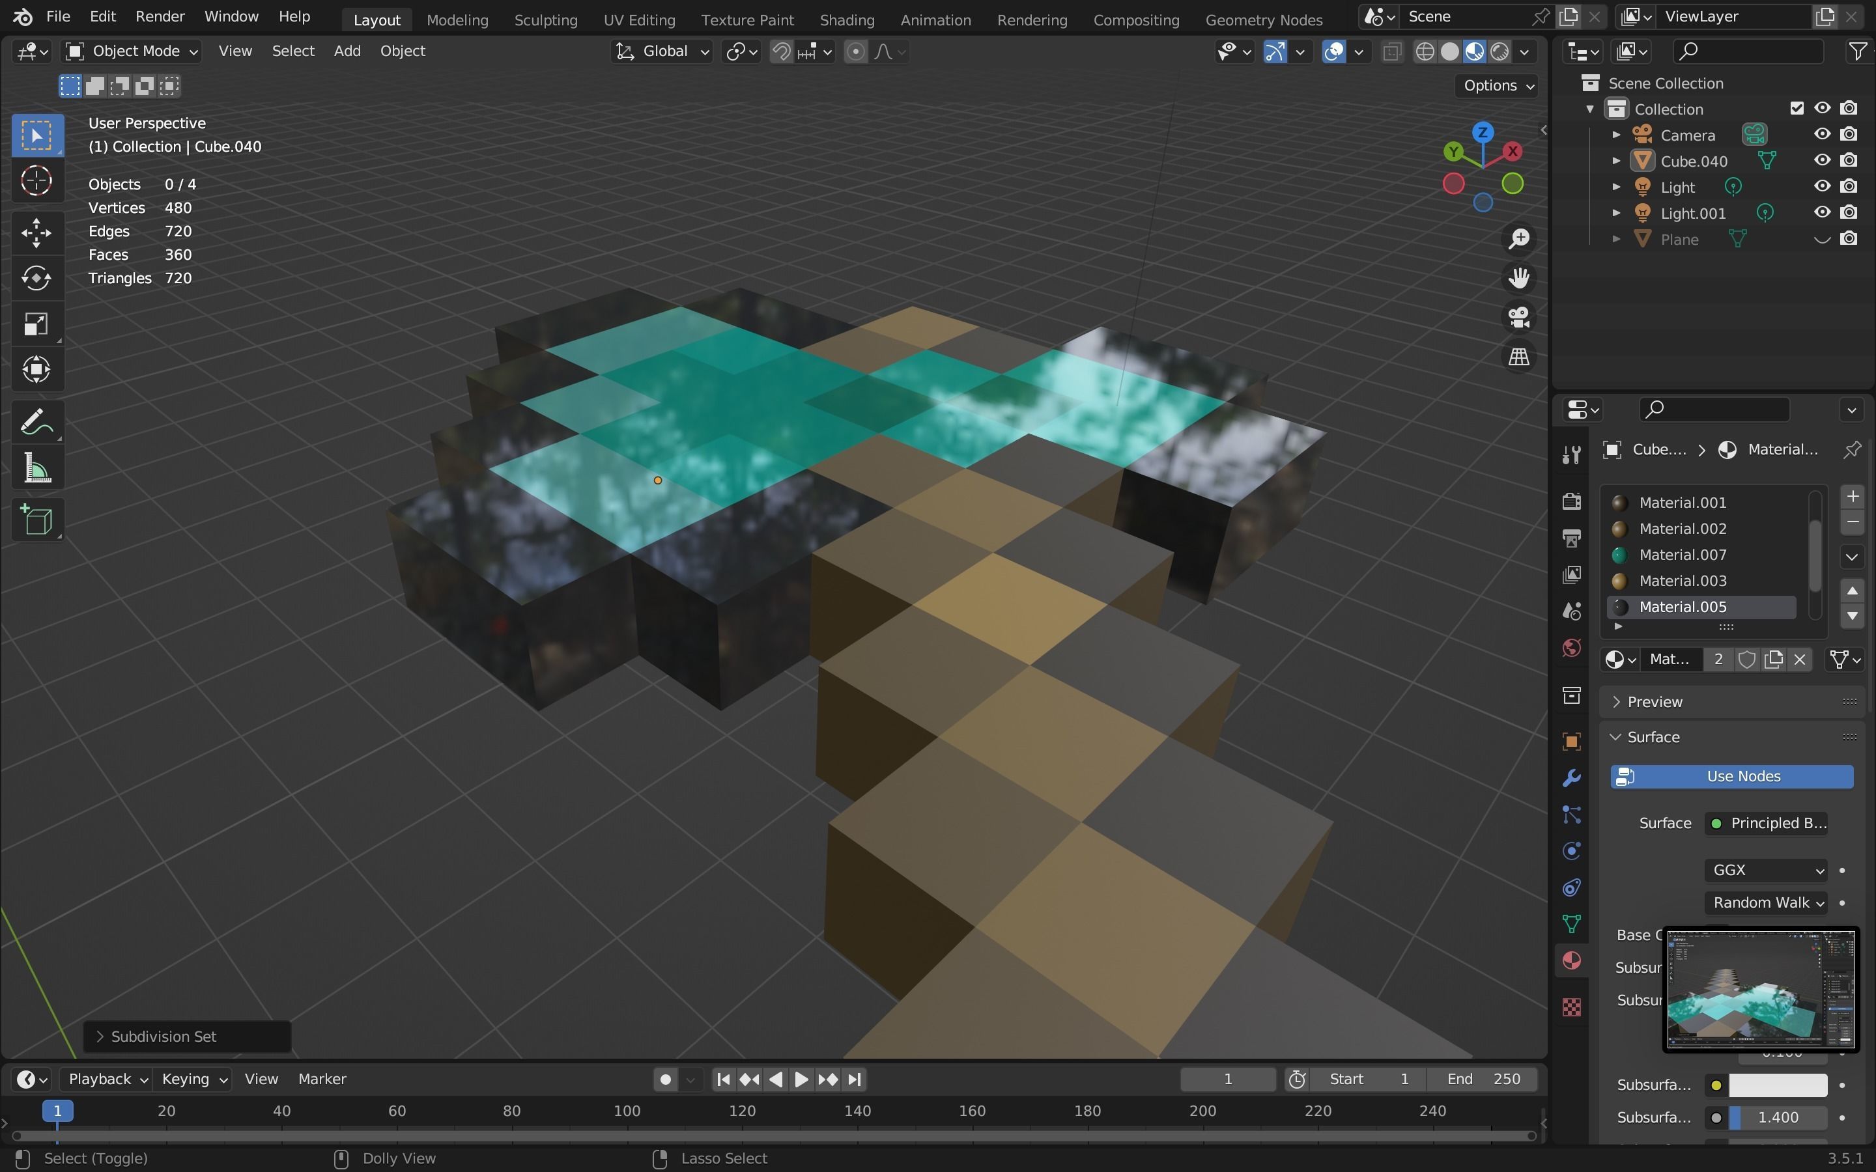Open the Object Mode dropdown
1876x1172 pixels.
coord(131,51)
